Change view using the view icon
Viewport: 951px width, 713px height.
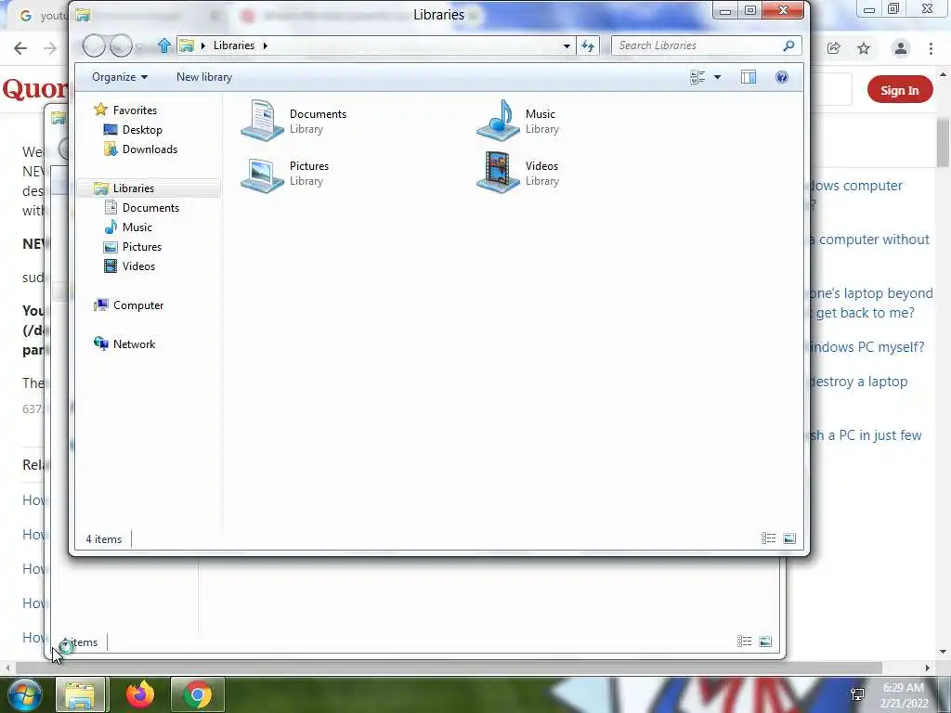(x=697, y=77)
